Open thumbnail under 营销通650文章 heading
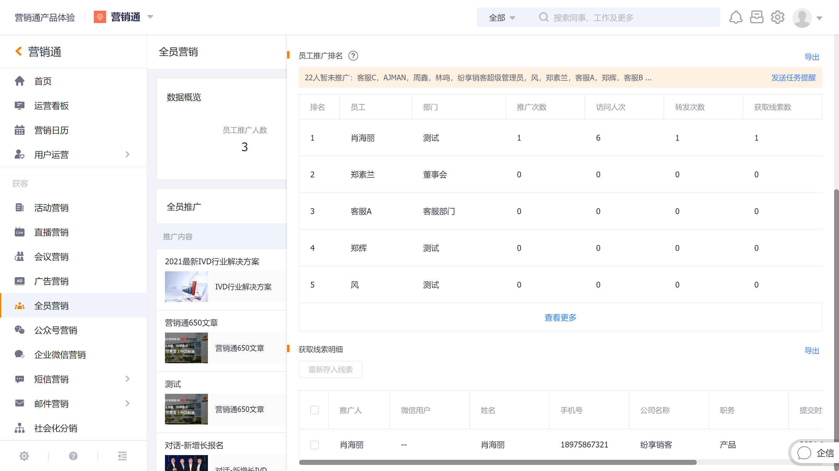The image size is (839, 471). pyautogui.click(x=186, y=348)
